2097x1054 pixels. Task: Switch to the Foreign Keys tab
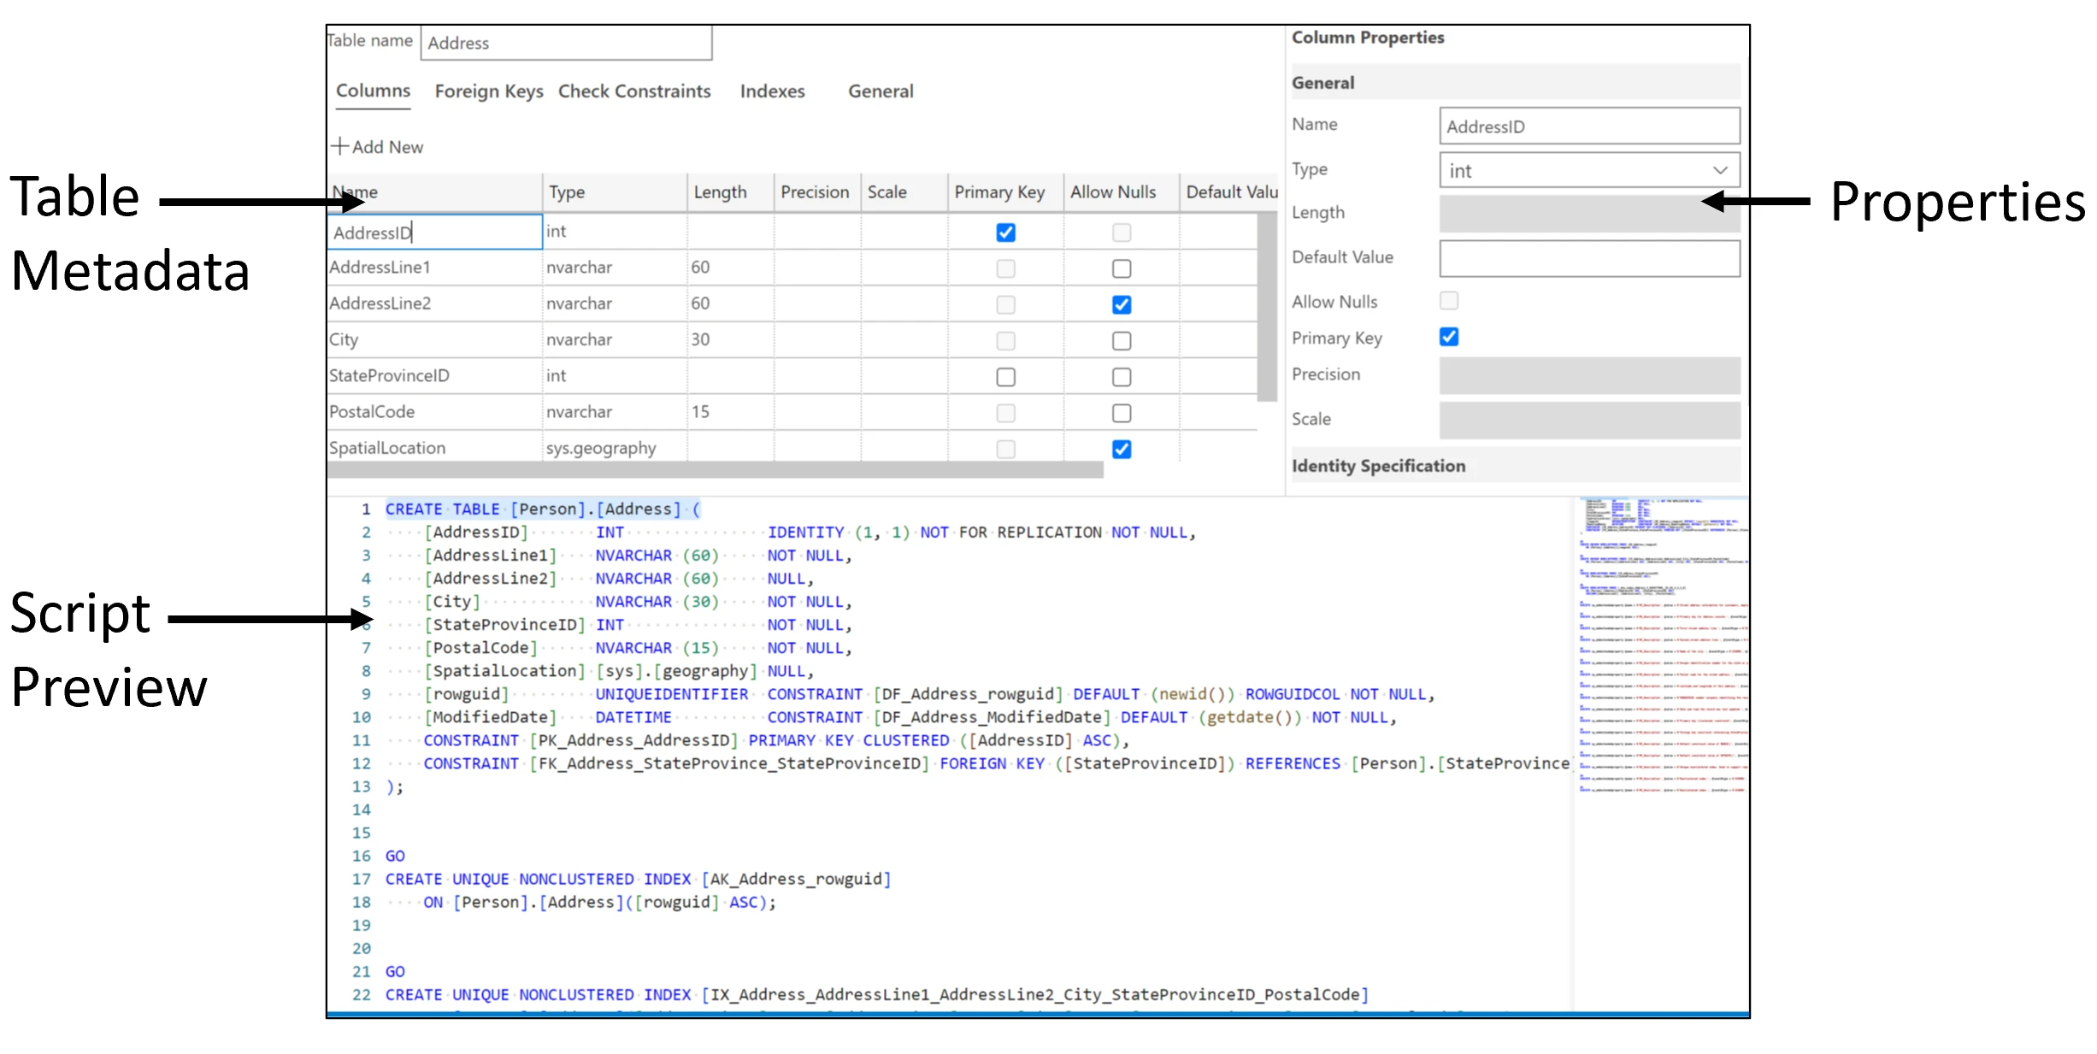click(487, 91)
